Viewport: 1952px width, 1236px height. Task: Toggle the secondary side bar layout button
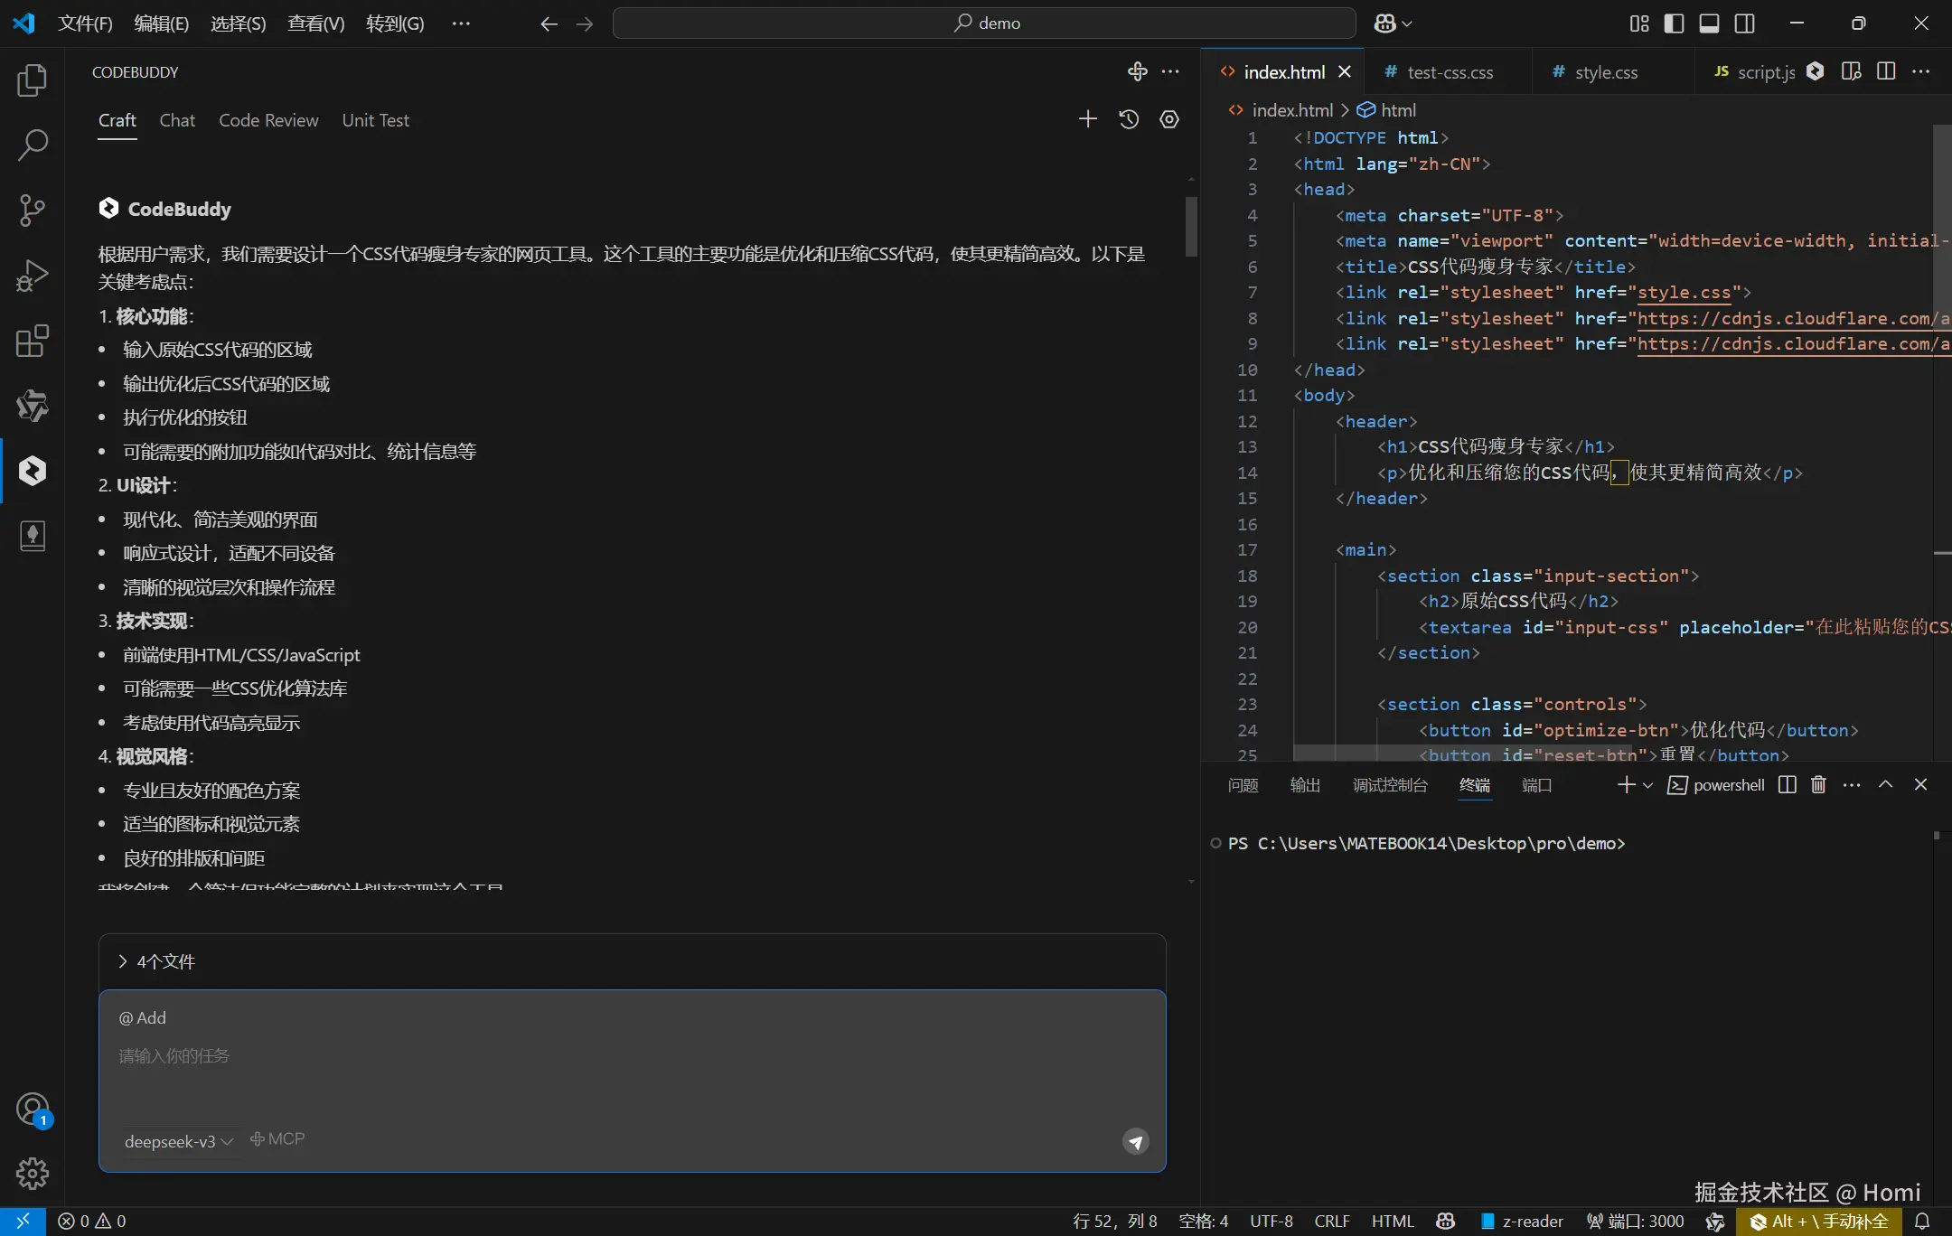(x=1745, y=23)
